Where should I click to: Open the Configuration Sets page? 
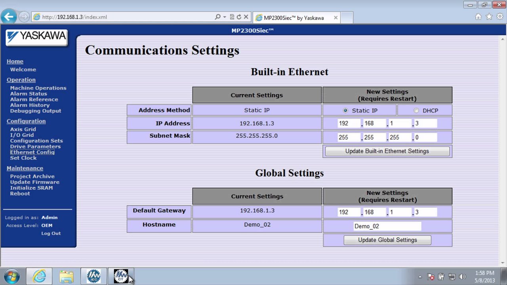pos(36,141)
